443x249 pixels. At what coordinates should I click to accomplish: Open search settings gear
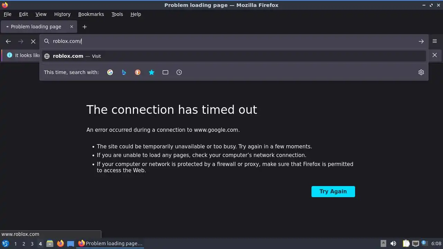(x=421, y=72)
